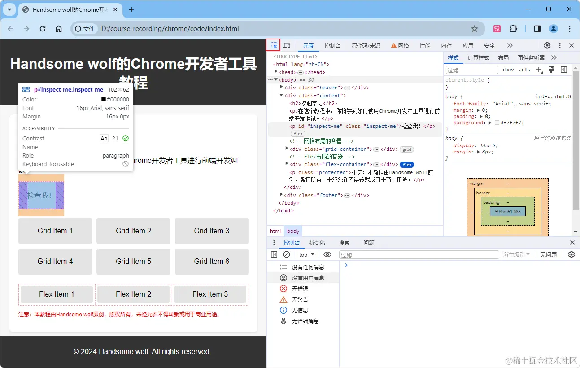Expand the grid-container div node

[x=287, y=149]
